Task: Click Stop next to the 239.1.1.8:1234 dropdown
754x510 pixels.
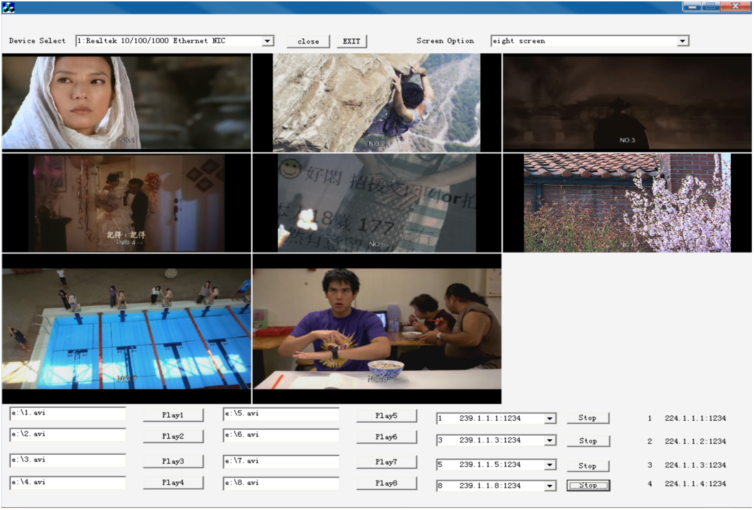Action: pos(588,485)
